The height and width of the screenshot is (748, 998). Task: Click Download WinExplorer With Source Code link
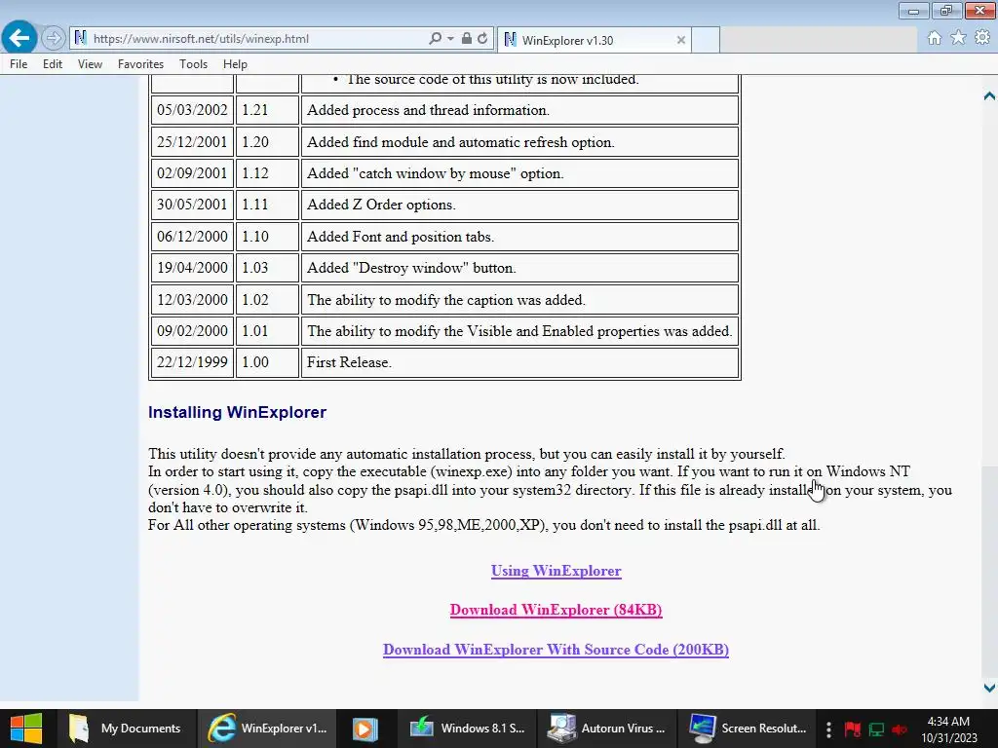pos(557,650)
